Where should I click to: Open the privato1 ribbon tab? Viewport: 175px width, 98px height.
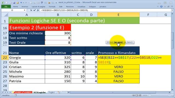pyautogui.click(x=103, y=7)
